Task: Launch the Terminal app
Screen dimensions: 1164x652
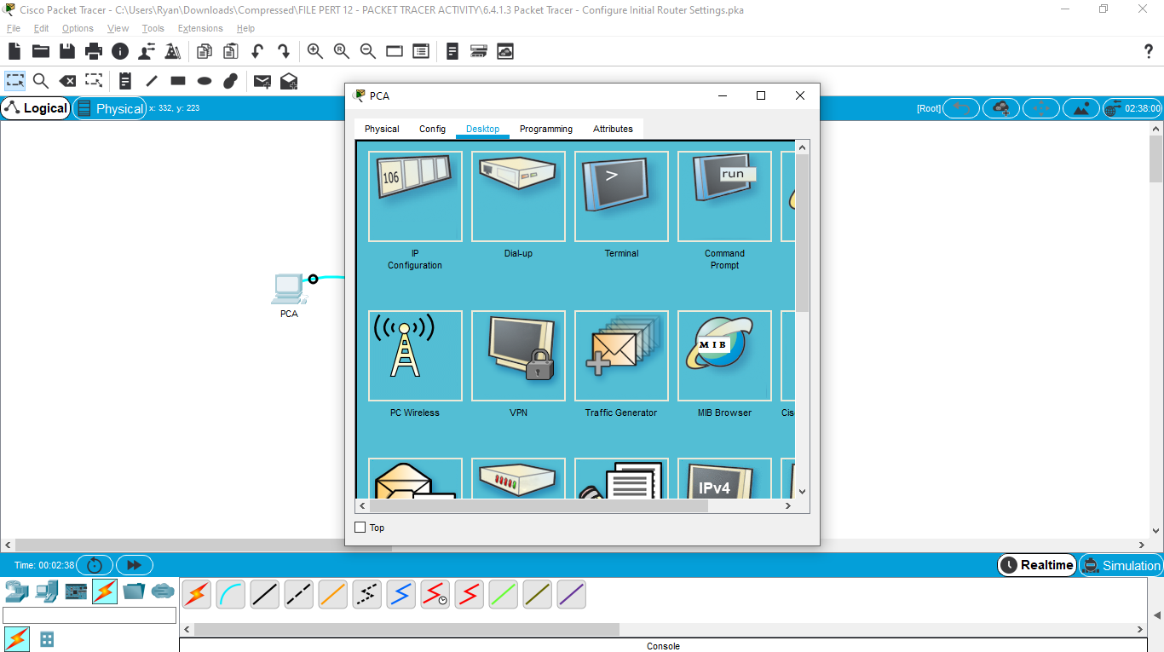Action: pyautogui.click(x=621, y=197)
